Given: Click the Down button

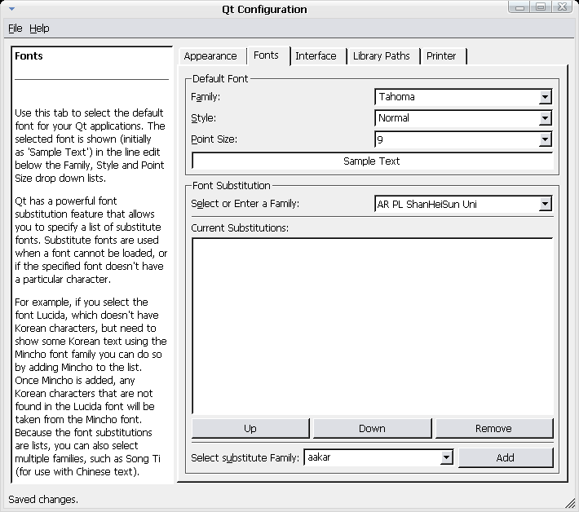Looking at the screenshot, I should click(x=372, y=429).
